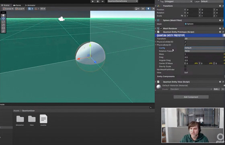Expand Quantum Entity View (Script) component
The height and width of the screenshot is (145, 225).
click(156, 82)
